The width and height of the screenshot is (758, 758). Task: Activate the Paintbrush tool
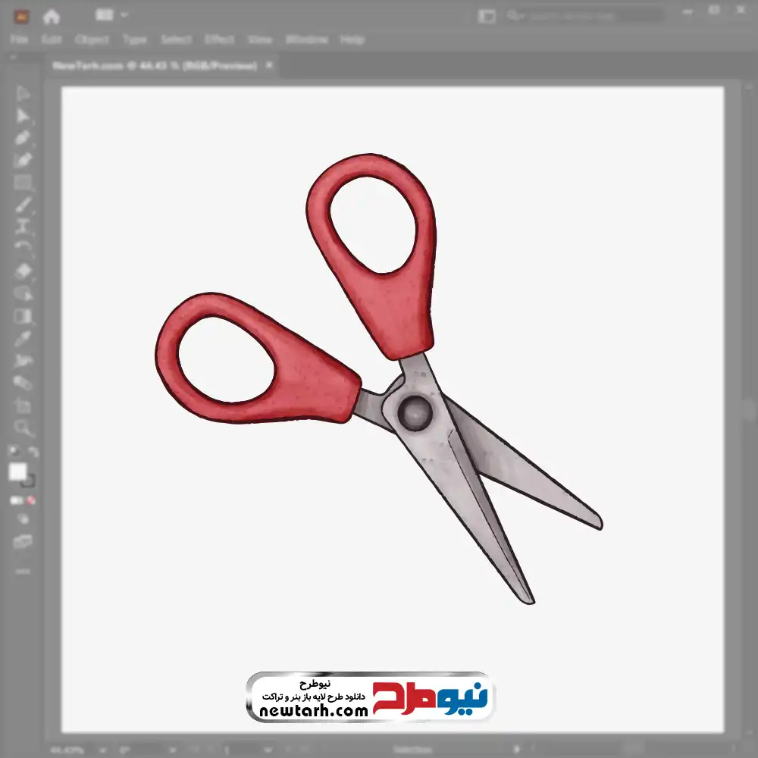(23, 205)
